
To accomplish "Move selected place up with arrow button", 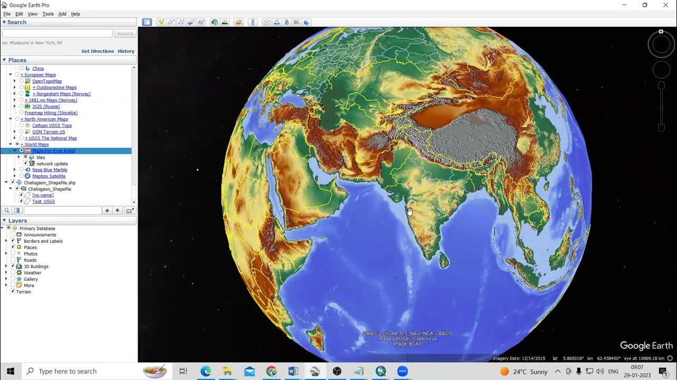I will 107,211.
